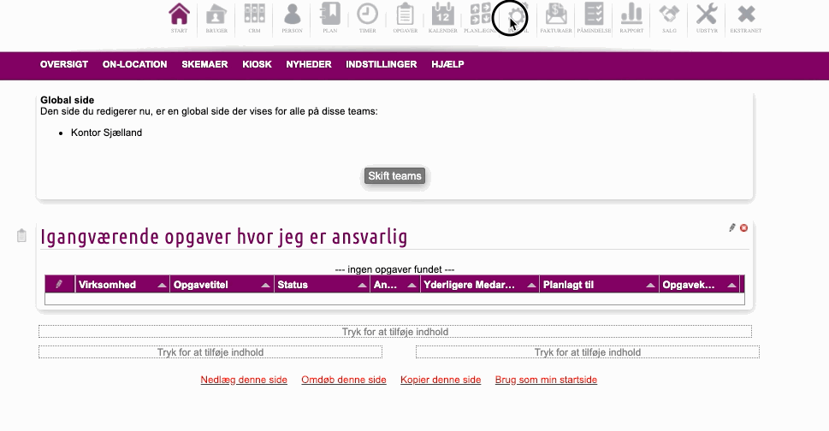This screenshot has height=431, width=829.
Task: Click the pencil edit icon on widget
Action: point(731,227)
